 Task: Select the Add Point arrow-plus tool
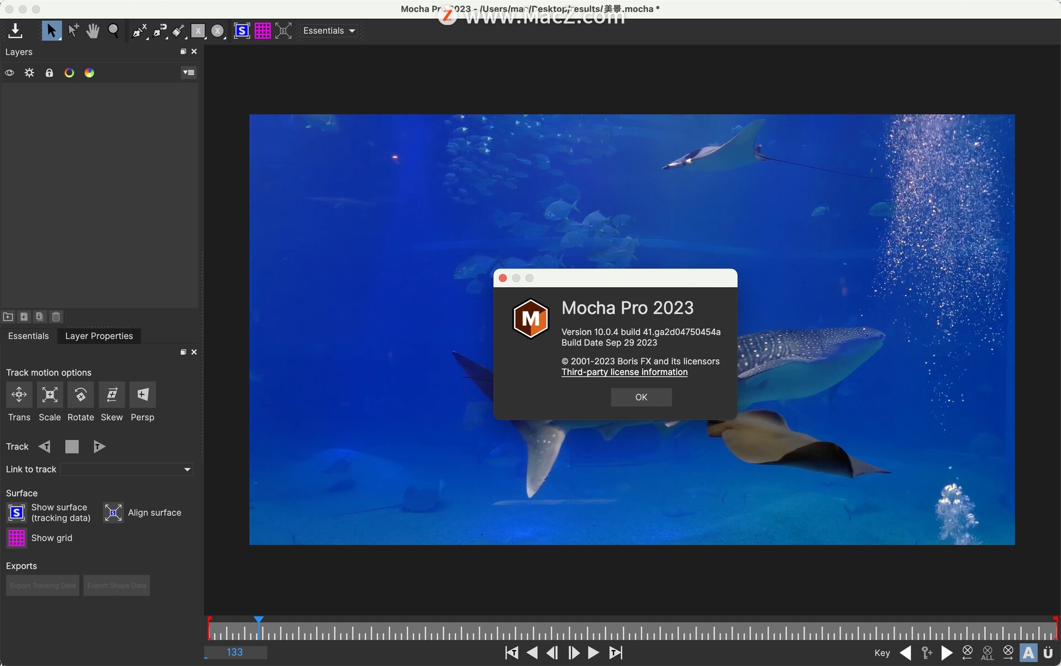click(73, 31)
